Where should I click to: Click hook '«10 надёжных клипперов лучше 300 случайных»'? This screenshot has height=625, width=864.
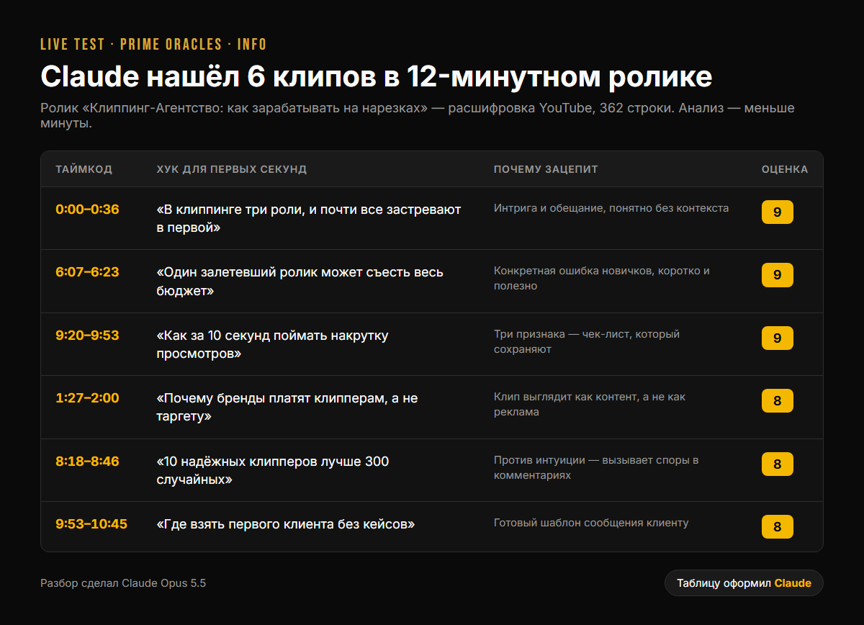(x=273, y=470)
